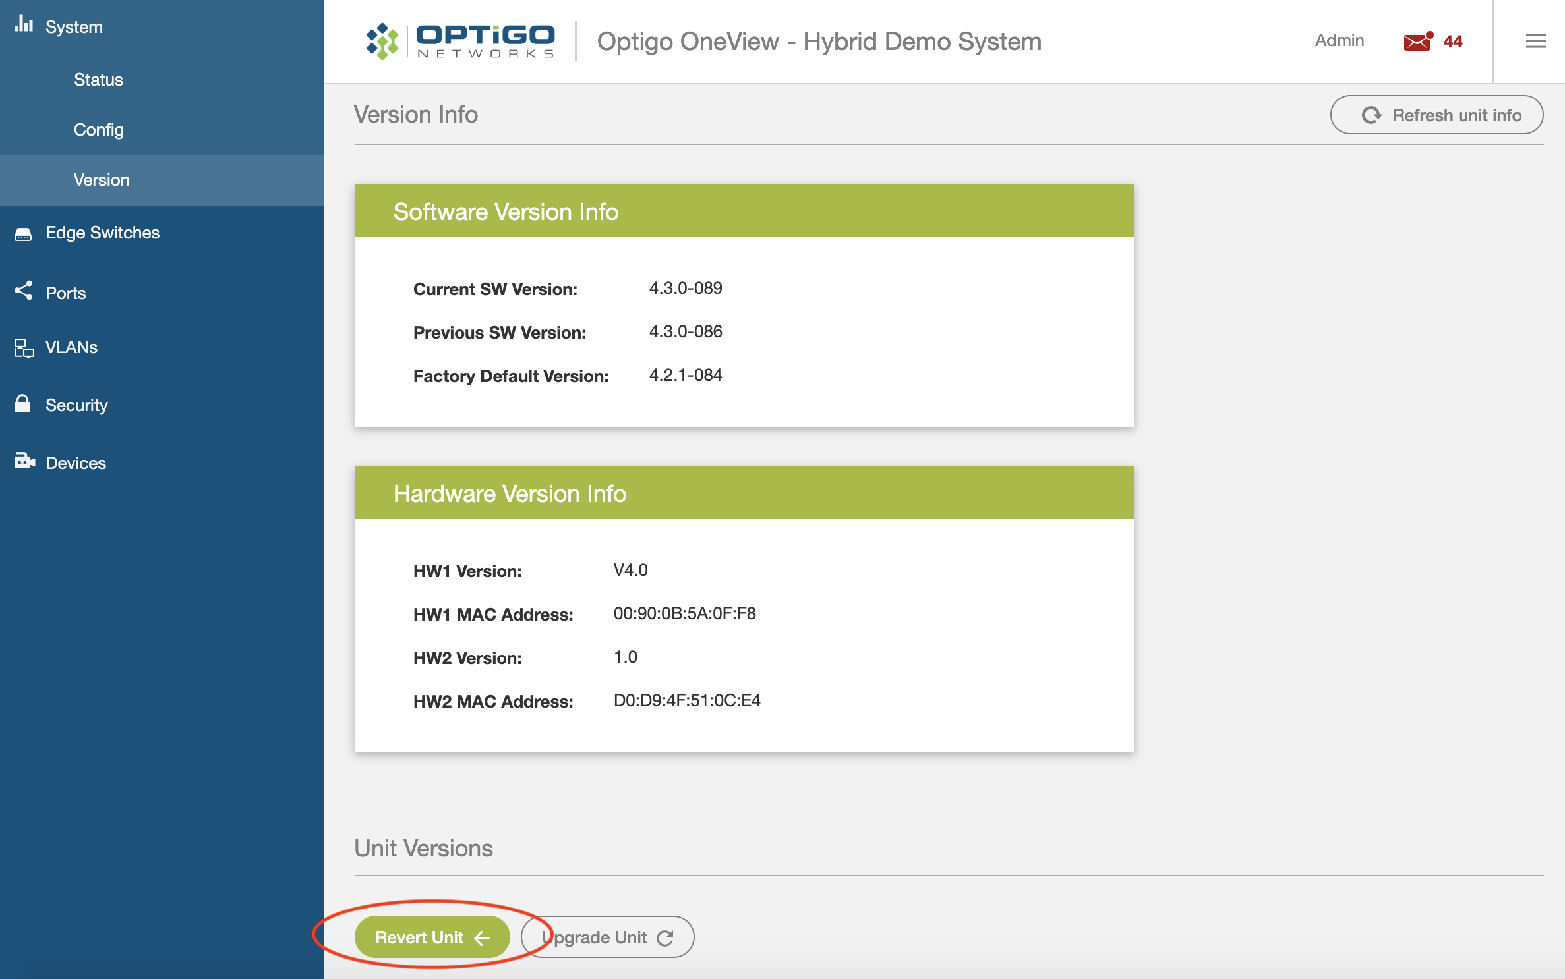The image size is (1565, 979).
Task: Switch to the Status page
Action: pyautogui.click(x=98, y=80)
